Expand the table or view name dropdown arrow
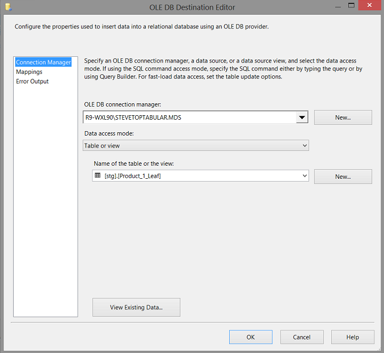Image resolution: width=384 pixels, height=353 pixels. pos(305,176)
